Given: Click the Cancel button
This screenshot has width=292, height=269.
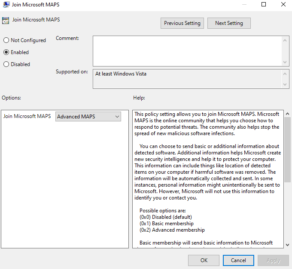Looking at the screenshot, I should point(238,260).
